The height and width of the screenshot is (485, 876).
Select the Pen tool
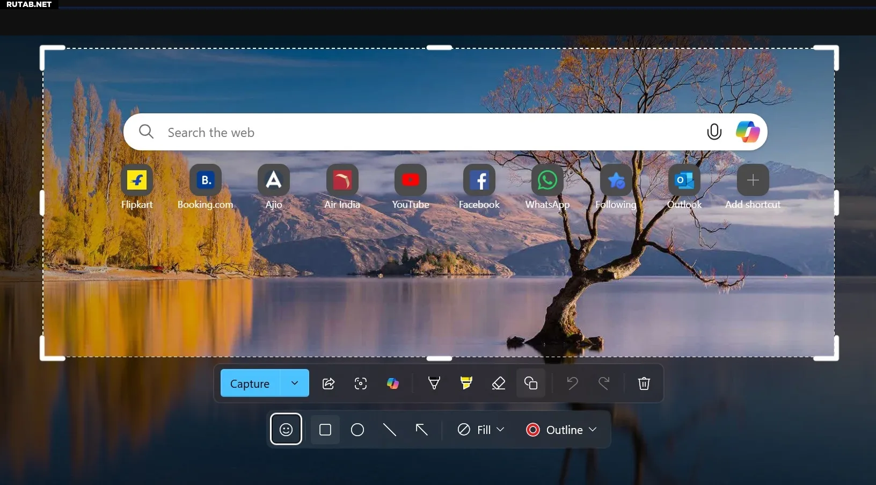434,383
